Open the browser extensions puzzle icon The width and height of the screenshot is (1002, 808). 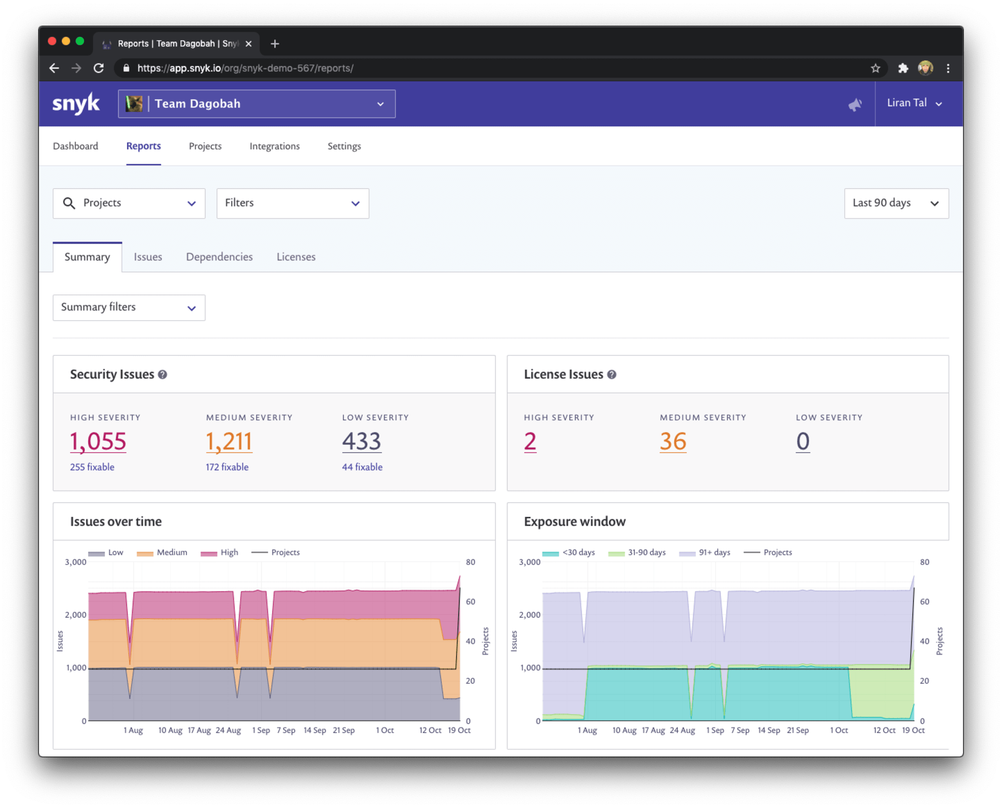tap(903, 69)
